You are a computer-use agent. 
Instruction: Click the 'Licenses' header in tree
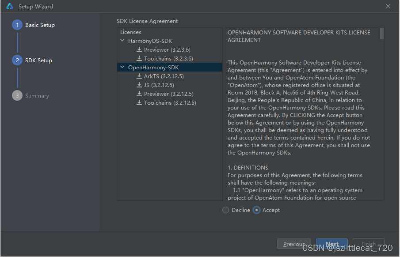pos(131,32)
